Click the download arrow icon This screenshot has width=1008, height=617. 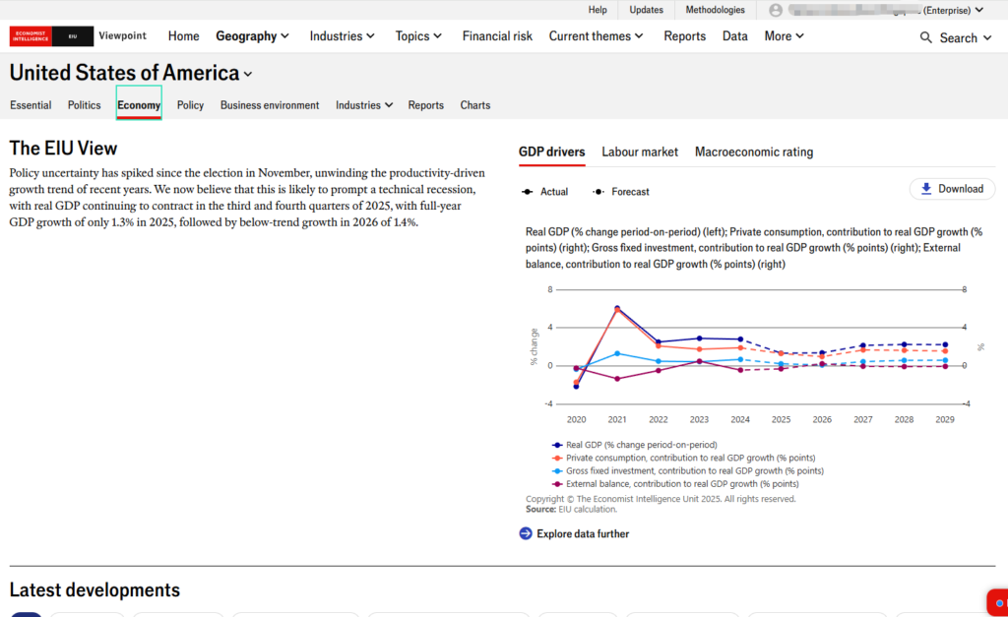925,189
